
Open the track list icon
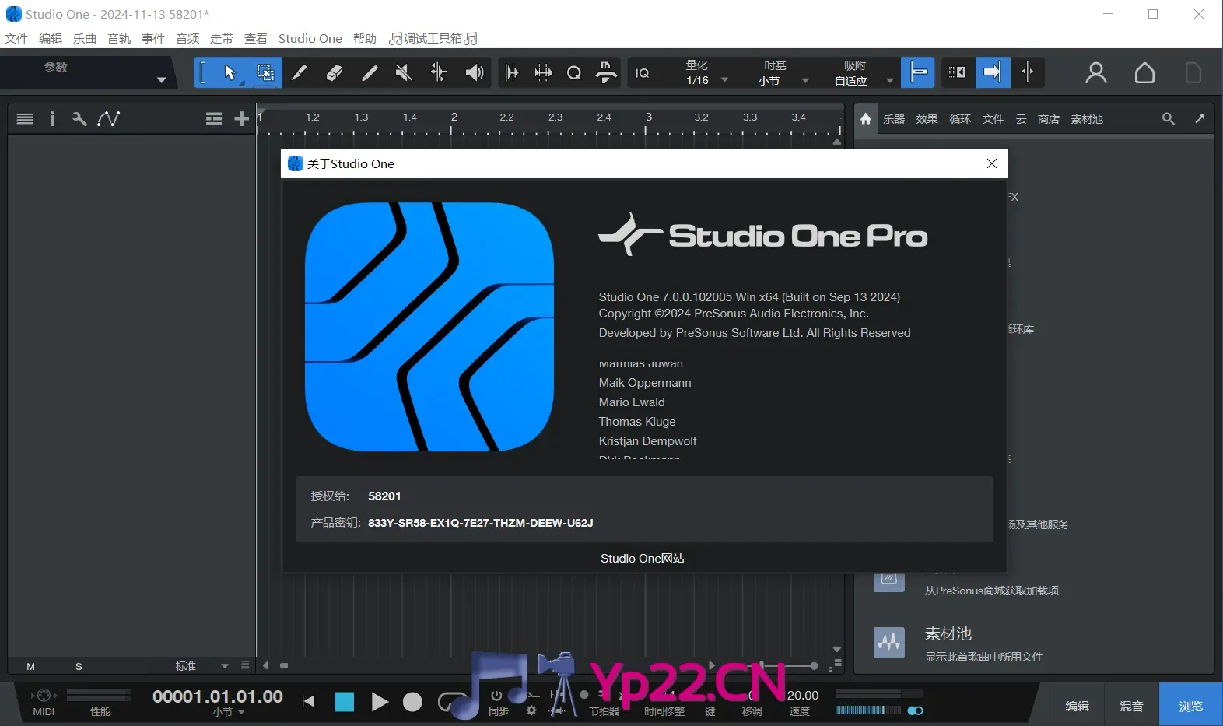[x=25, y=118]
